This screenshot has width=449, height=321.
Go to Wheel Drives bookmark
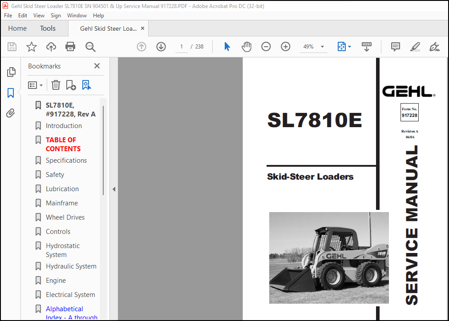[x=65, y=217]
